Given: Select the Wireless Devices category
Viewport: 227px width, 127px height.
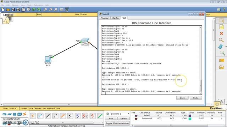Looking at the screenshot, I should pos(20,114).
